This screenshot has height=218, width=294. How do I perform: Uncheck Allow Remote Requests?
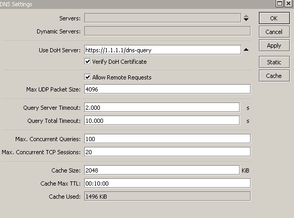pyautogui.click(x=87, y=77)
